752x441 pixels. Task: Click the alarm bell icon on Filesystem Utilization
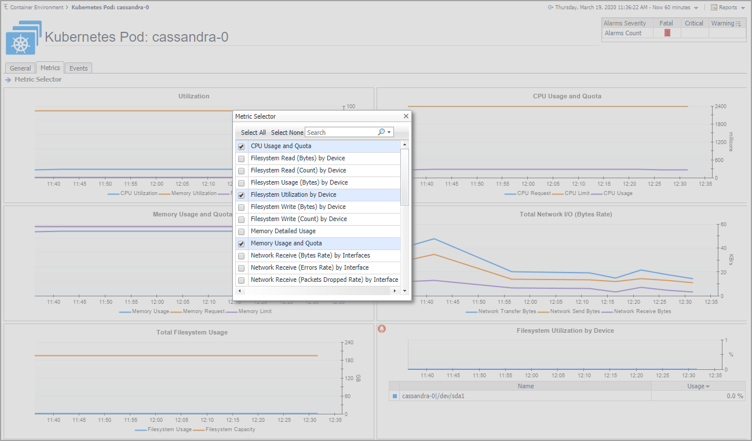(x=382, y=329)
